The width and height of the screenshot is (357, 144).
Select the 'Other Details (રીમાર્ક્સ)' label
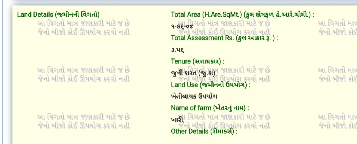pos(204,131)
